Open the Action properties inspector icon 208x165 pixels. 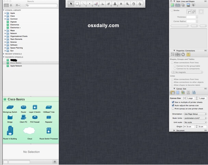183,54
